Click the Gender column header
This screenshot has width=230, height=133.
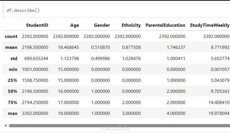point(102,25)
